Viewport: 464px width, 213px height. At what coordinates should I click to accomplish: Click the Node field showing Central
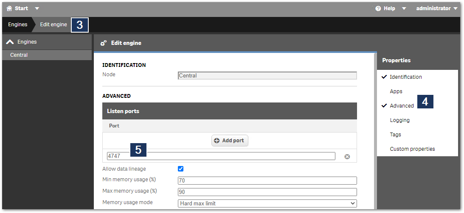(267, 75)
